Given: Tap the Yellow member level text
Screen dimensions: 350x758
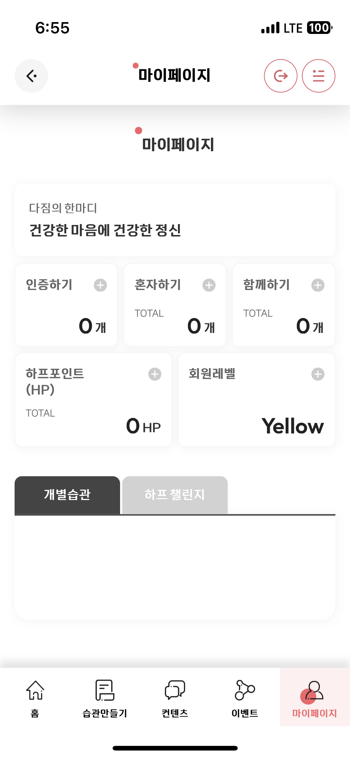Looking at the screenshot, I should (292, 426).
